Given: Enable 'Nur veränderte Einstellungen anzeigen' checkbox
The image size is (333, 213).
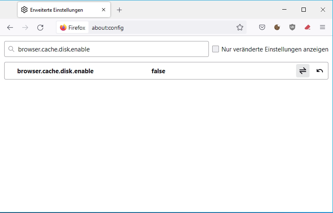Looking at the screenshot, I should click(216, 49).
